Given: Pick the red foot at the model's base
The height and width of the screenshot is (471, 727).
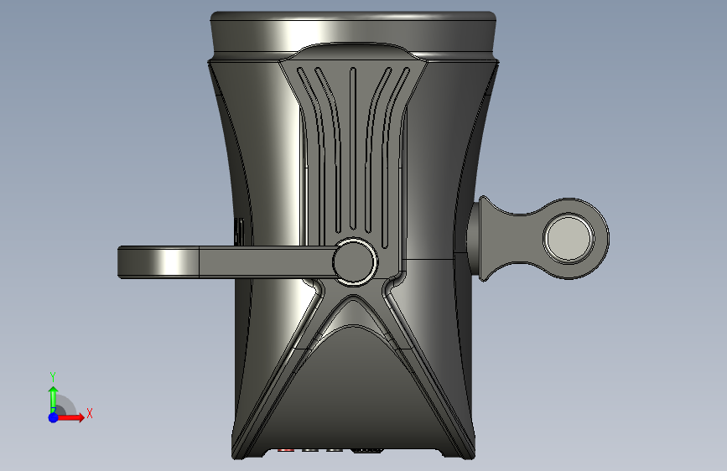Looking at the screenshot, I should 286,450.
